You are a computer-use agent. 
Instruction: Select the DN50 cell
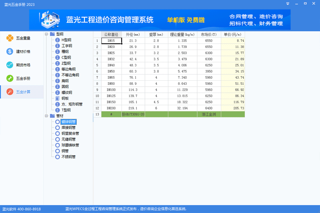coord(112,72)
